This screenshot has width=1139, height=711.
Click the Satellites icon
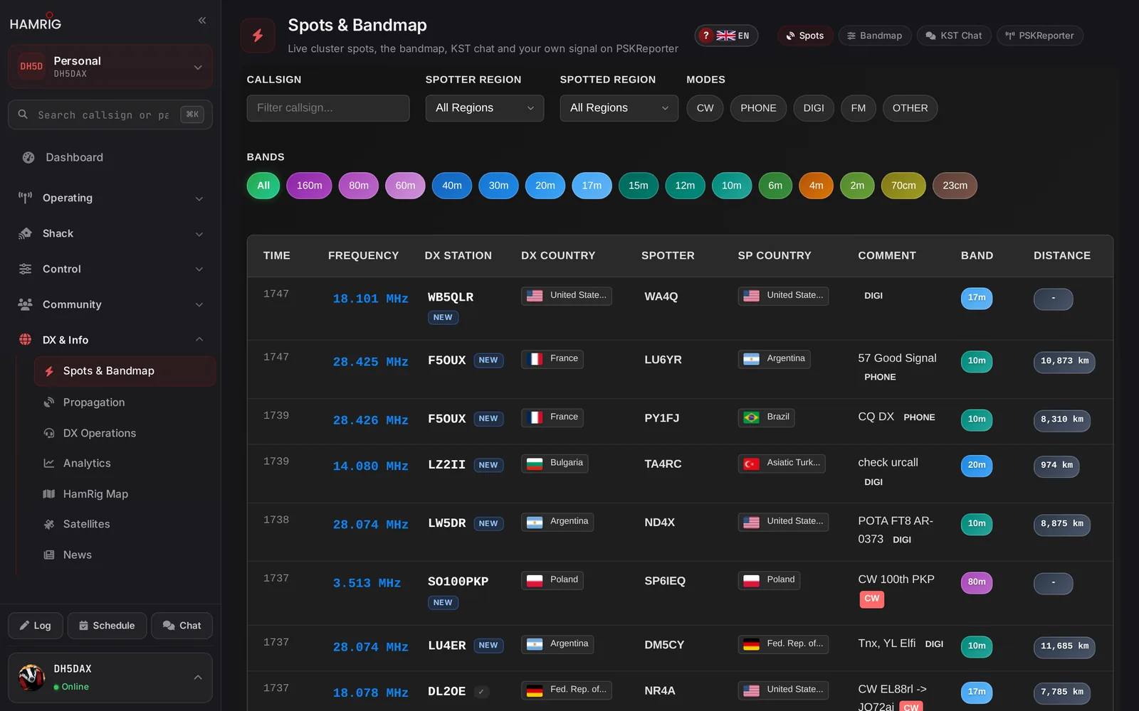tap(49, 525)
